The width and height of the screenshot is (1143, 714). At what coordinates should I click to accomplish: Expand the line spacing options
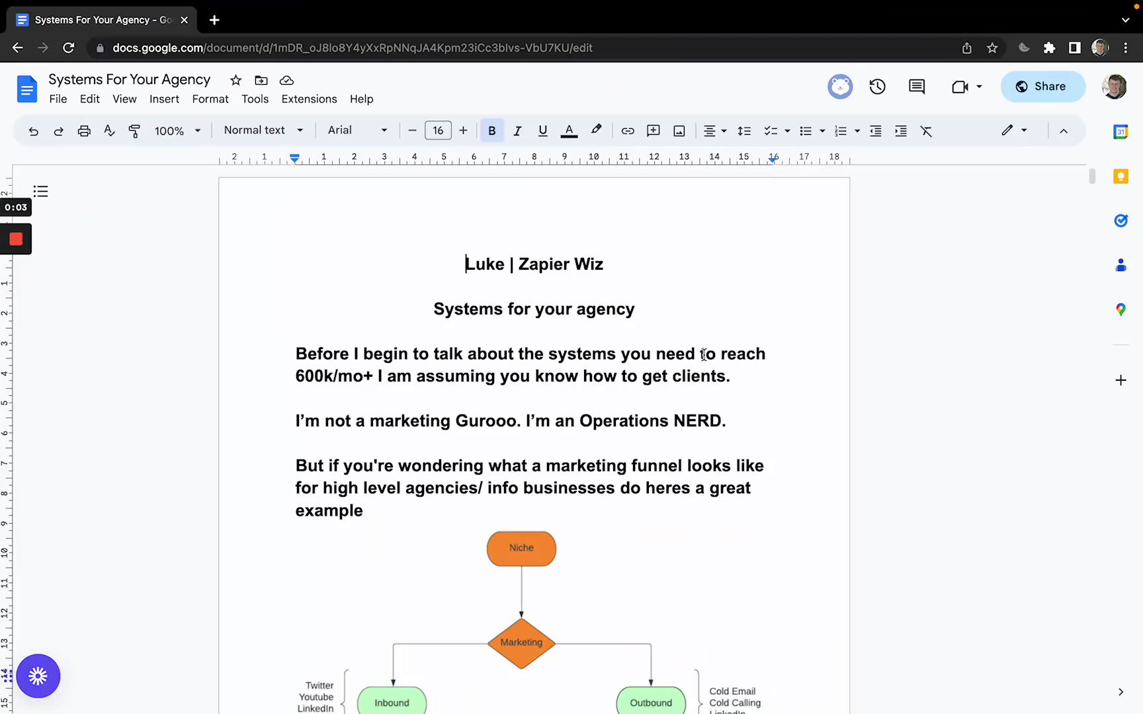point(744,130)
